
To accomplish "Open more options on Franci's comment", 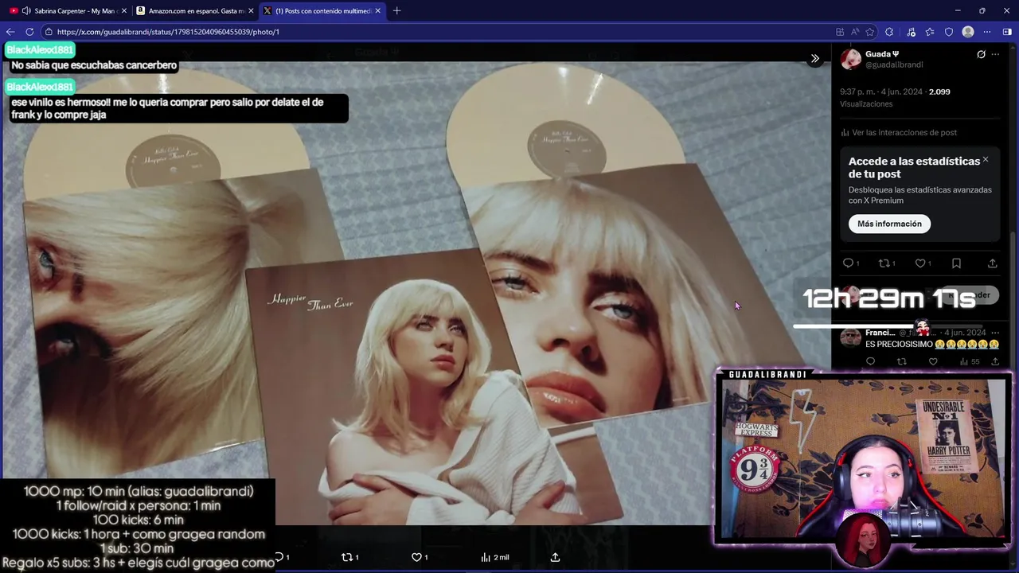I will tap(995, 333).
